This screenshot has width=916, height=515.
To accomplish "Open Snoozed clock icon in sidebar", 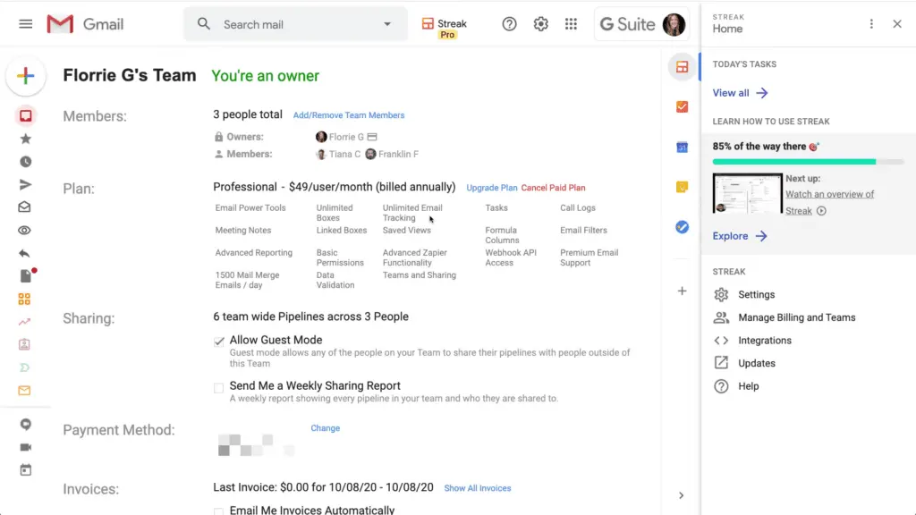I will (x=25, y=162).
